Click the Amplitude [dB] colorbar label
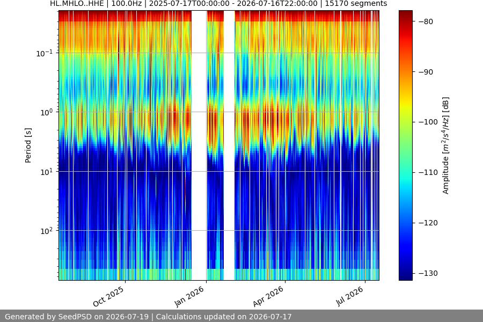Screen dimensions: 483x322 (446, 145)
